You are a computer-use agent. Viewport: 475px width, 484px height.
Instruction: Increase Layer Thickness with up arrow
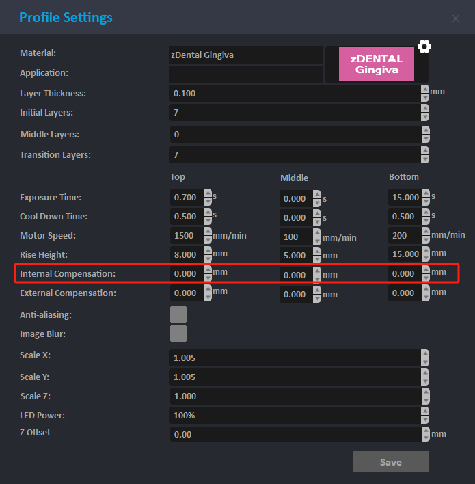click(x=425, y=89)
